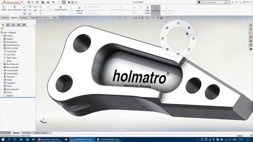Choose the zoom magnifier in gesture wheel
The height and width of the screenshot is (142, 253).
tap(189, 49)
